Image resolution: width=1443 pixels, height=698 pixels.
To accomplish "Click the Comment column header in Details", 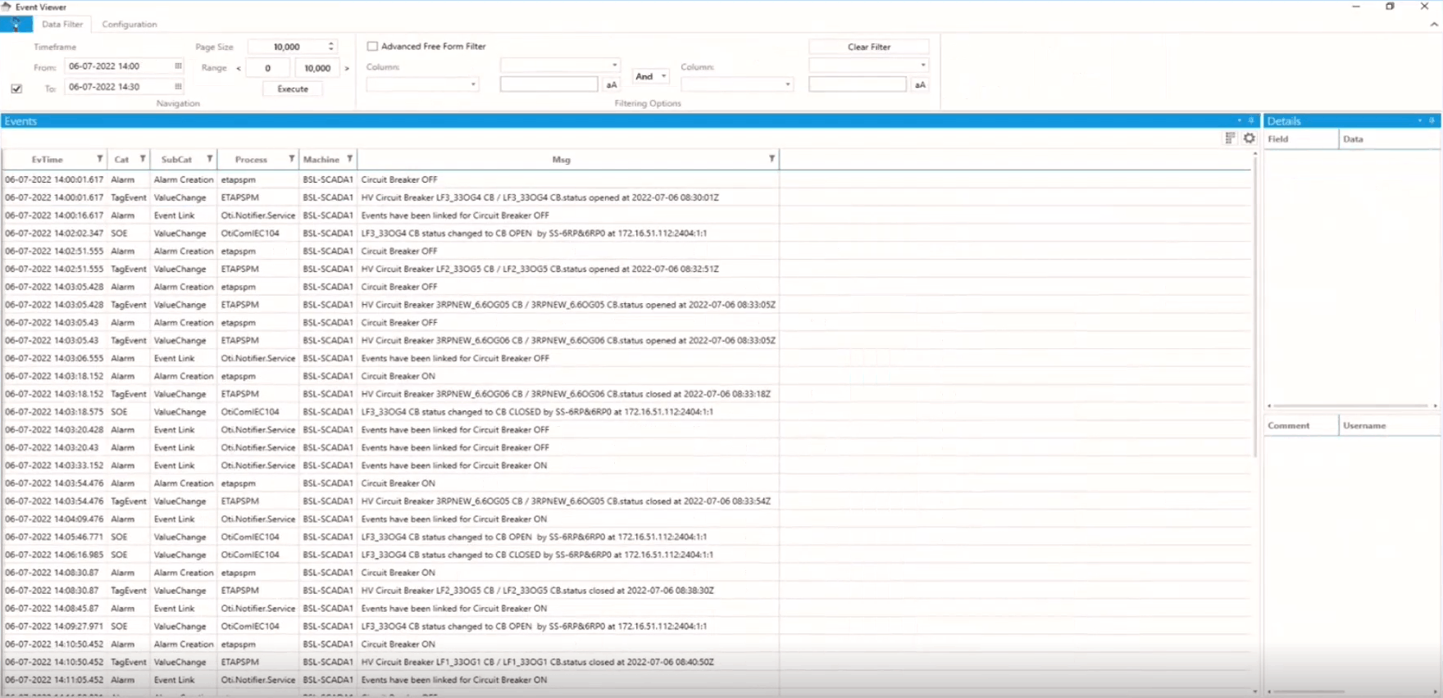I will pos(1300,426).
